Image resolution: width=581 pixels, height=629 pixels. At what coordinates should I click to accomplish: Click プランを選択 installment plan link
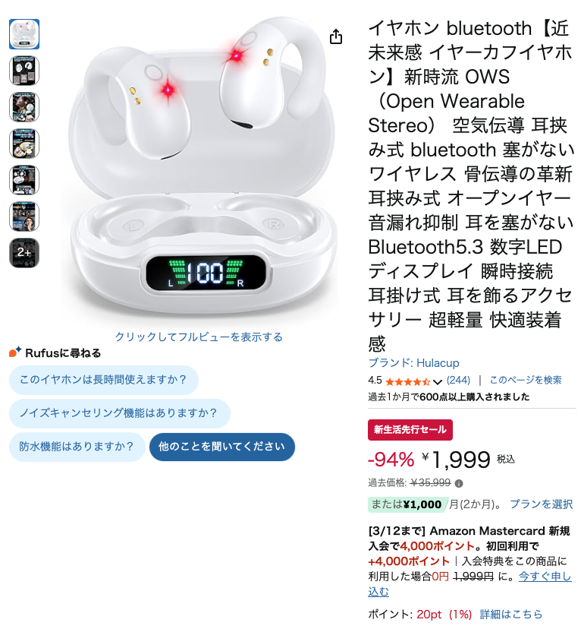[x=542, y=504]
